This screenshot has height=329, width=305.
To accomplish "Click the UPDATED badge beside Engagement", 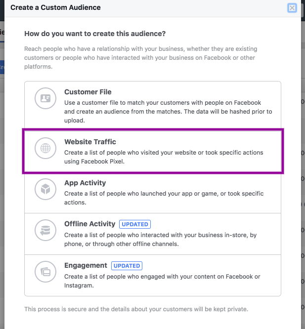I will [x=127, y=266].
